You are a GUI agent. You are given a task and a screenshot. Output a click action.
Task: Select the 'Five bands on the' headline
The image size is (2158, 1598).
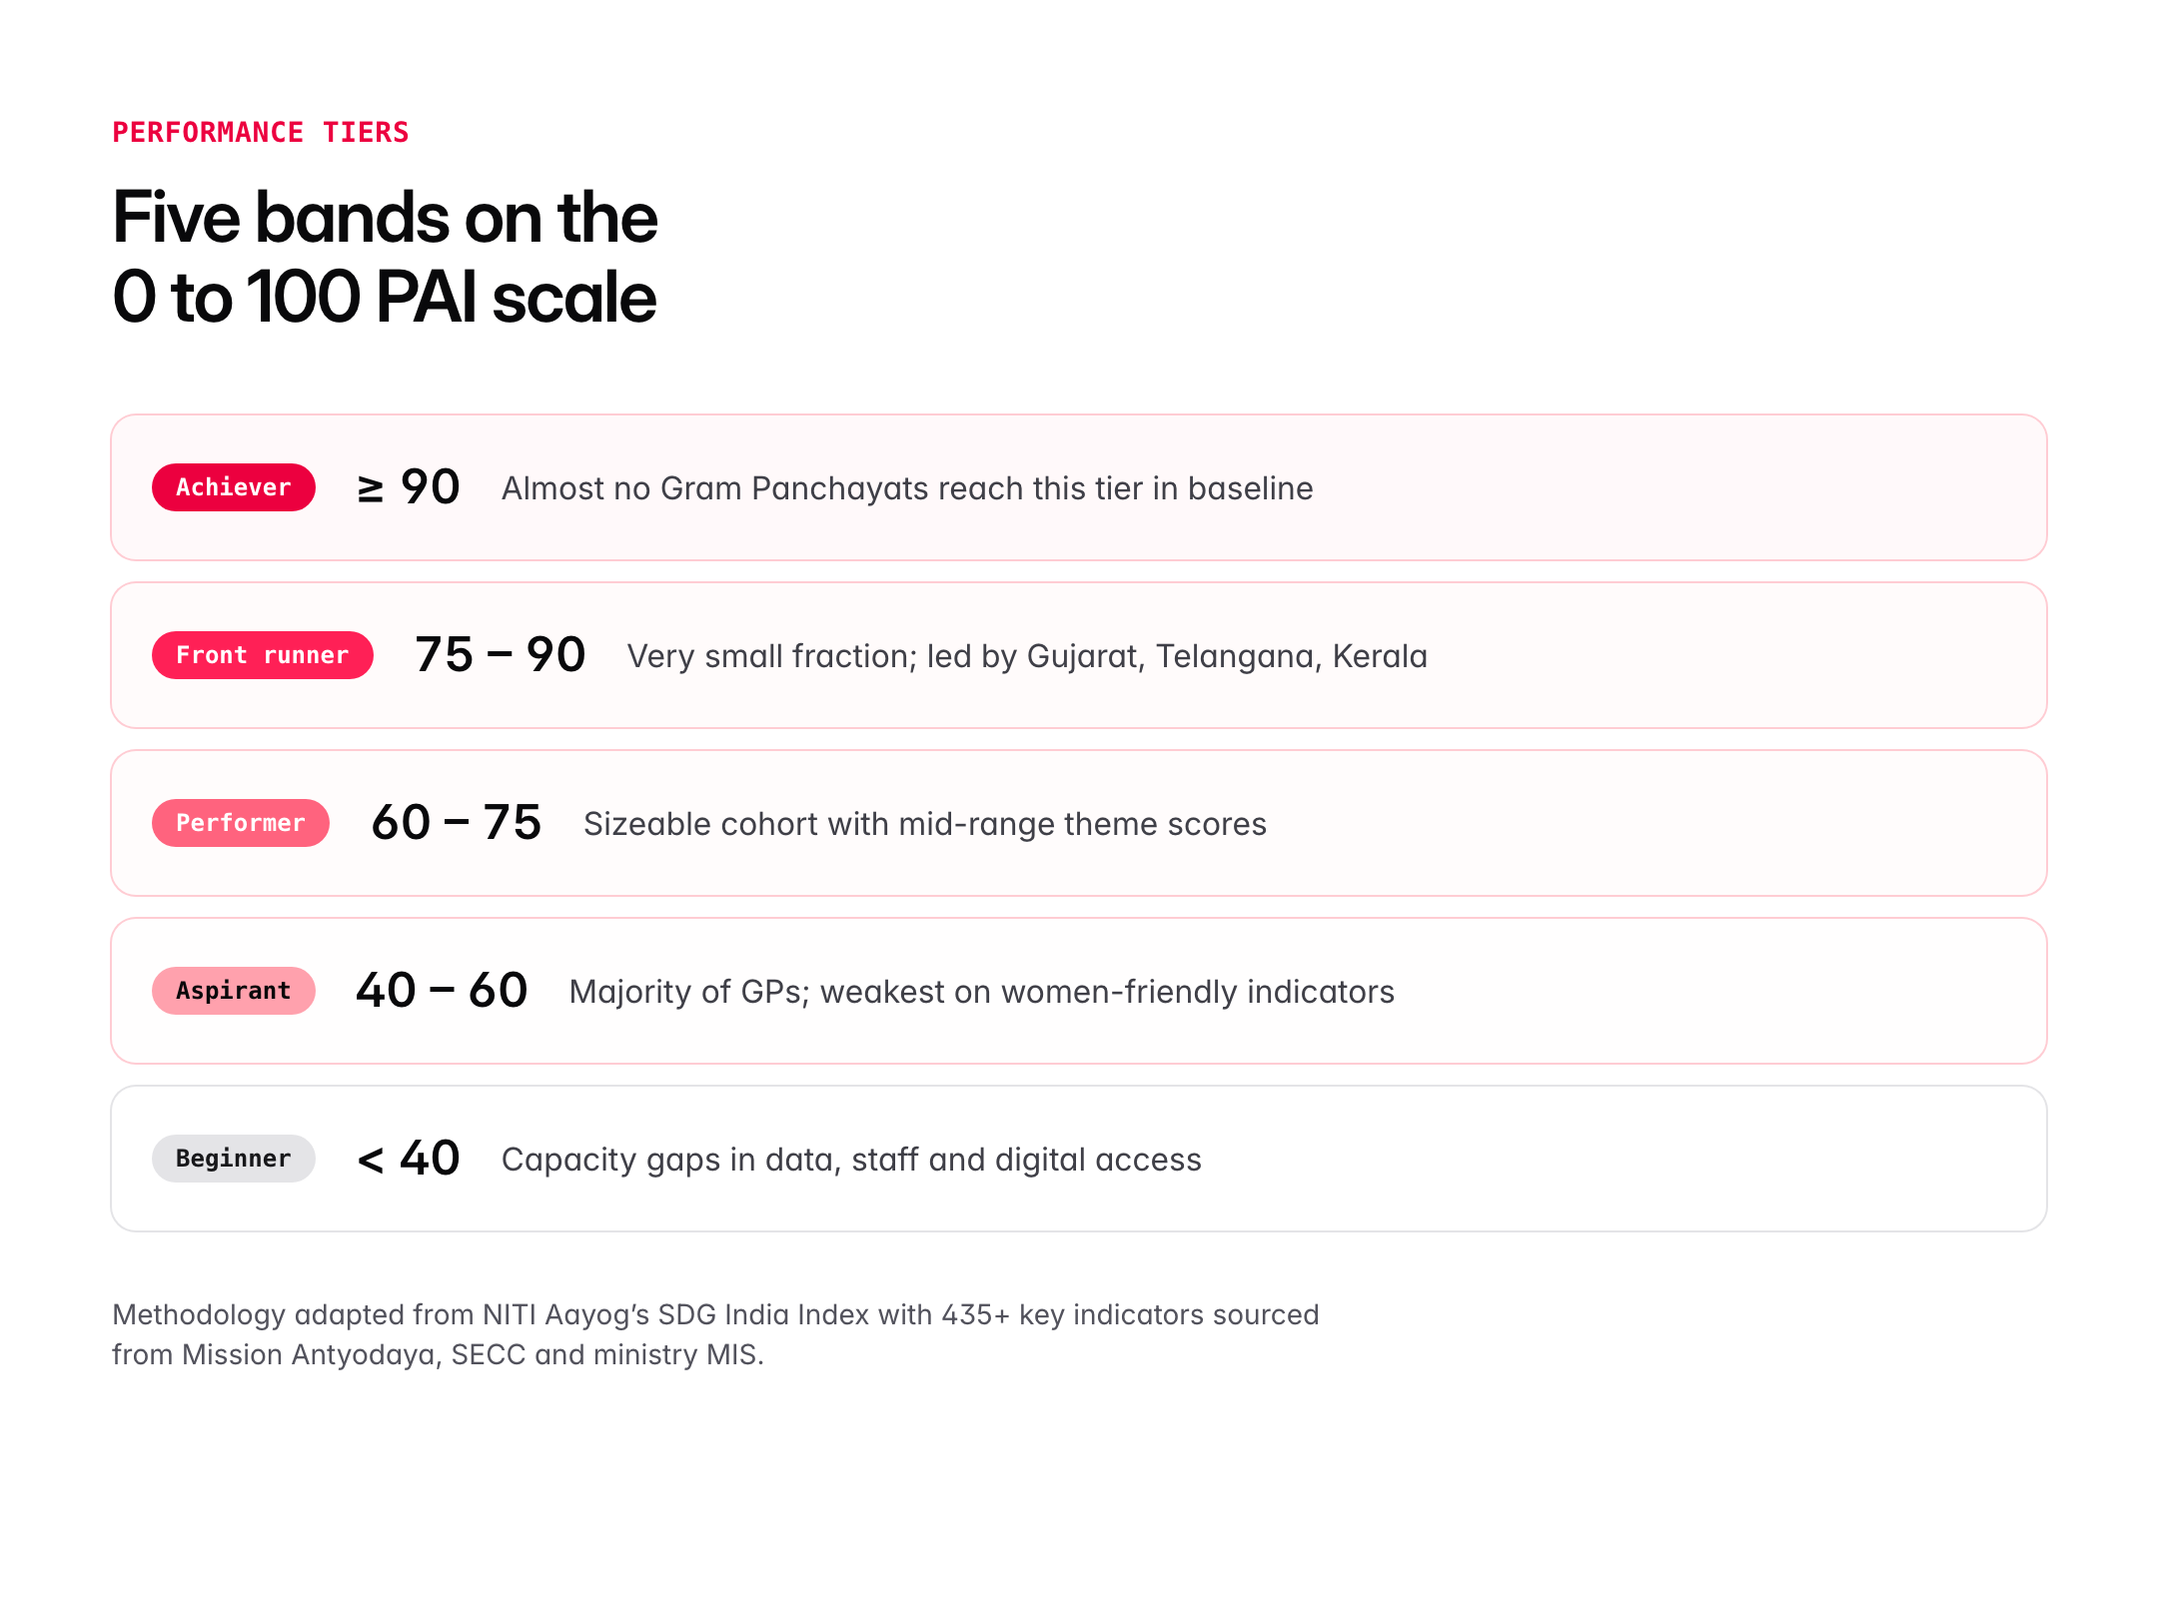click(x=385, y=218)
